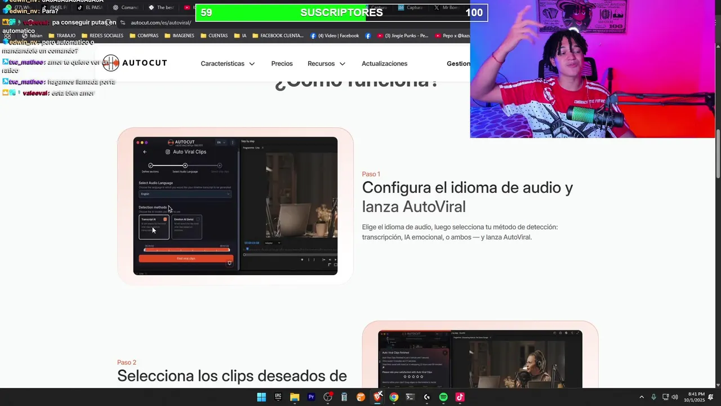Click heading Configura el idioma de audio
Viewport: 721px width, 406px height.
(x=468, y=197)
